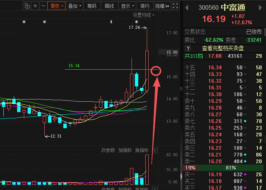The height and width of the screenshot is (190, 266).
Task: Click the up-down arrow event marker on chart
Action: click(111, 22)
